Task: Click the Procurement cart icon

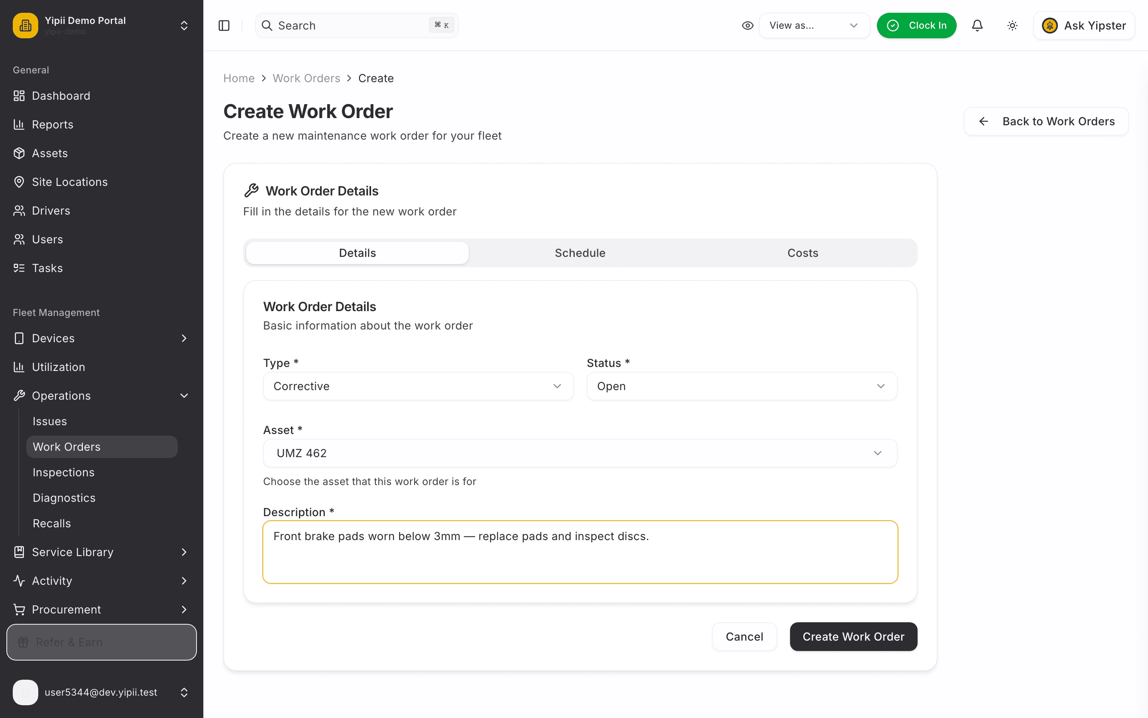Action: (x=19, y=610)
